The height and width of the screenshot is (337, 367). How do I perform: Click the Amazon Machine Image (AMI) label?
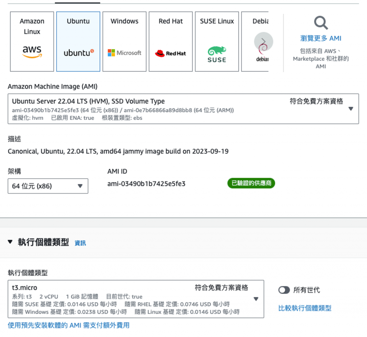(52, 86)
